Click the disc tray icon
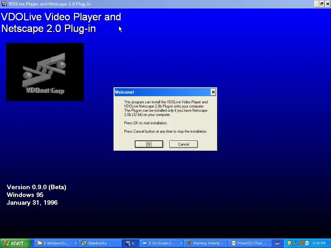 [x=307, y=243]
